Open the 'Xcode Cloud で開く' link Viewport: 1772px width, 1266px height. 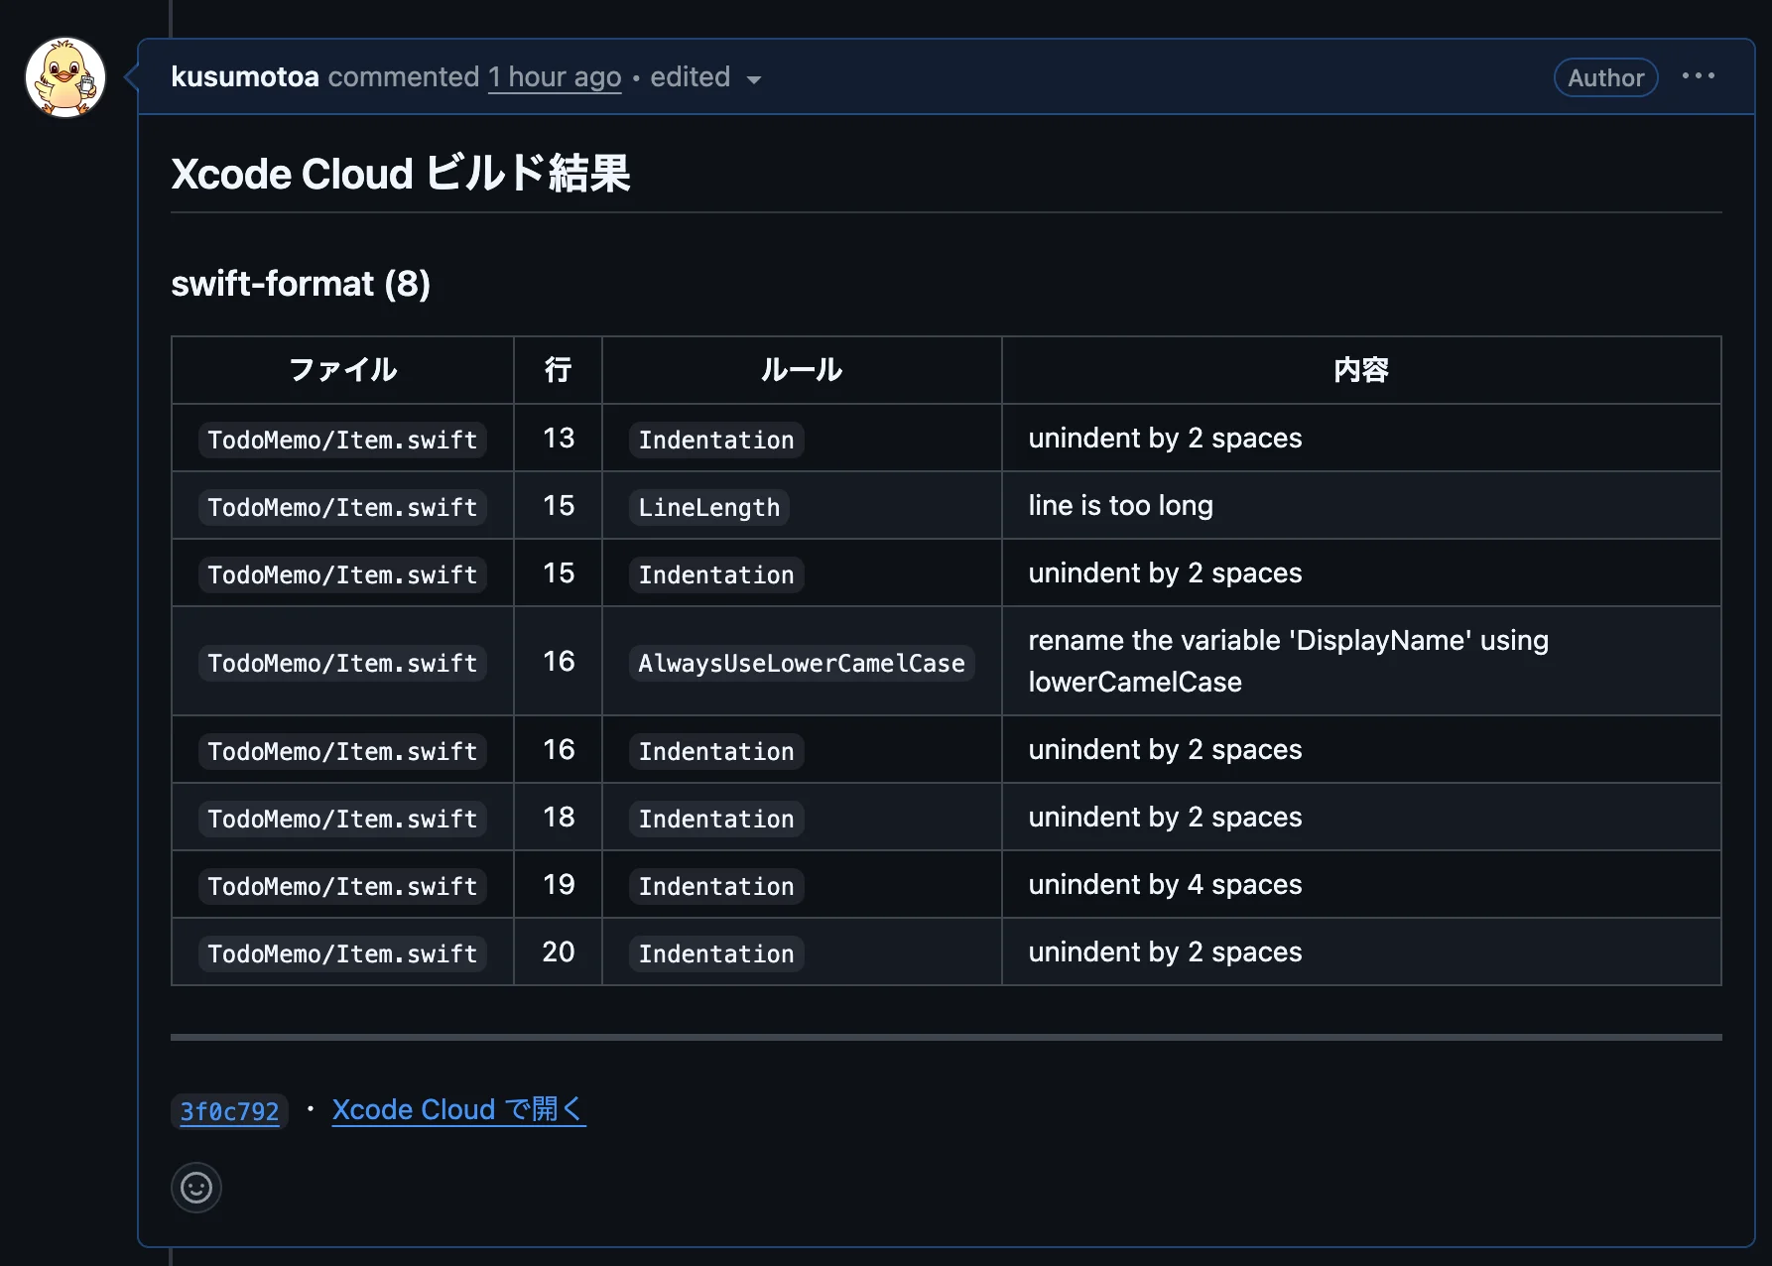pyautogui.click(x=458, y=1109)
